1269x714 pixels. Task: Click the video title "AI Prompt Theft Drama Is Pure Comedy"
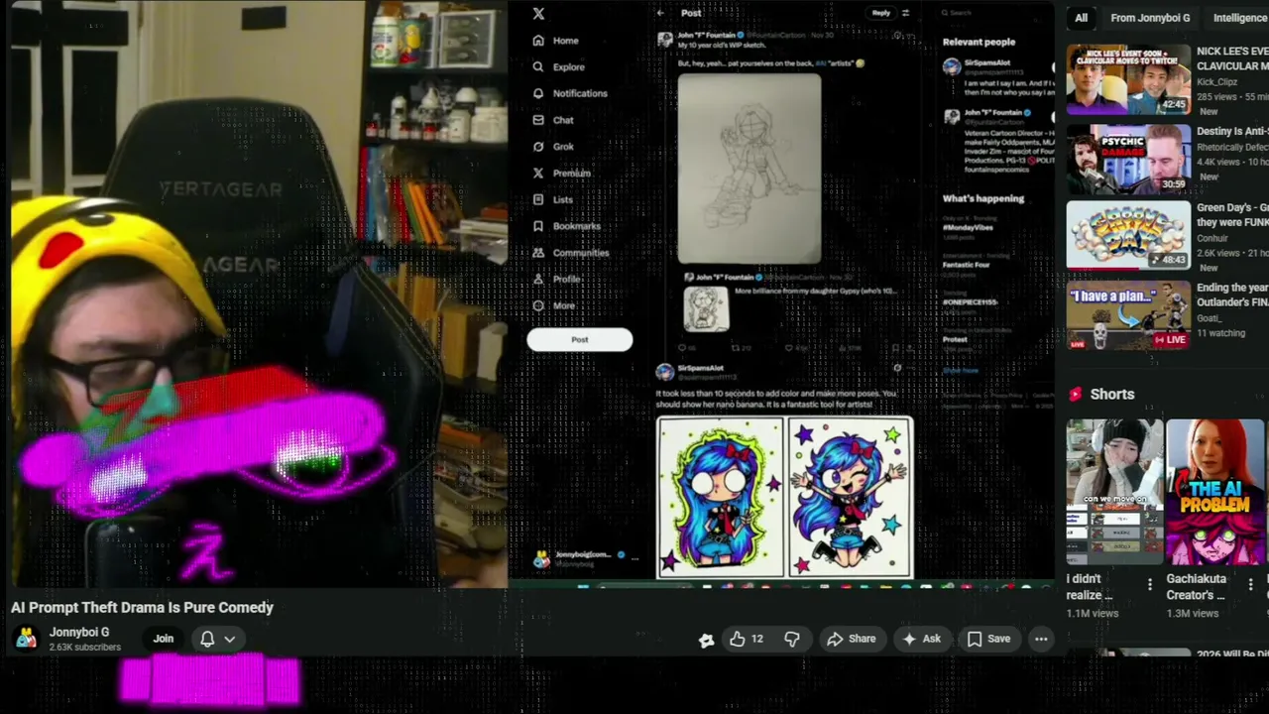[142, 608]
